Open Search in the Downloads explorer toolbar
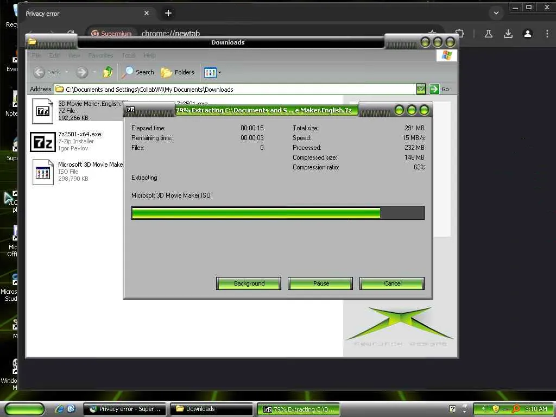Screen dimensions: 556x417 click(x=137, y=72)
